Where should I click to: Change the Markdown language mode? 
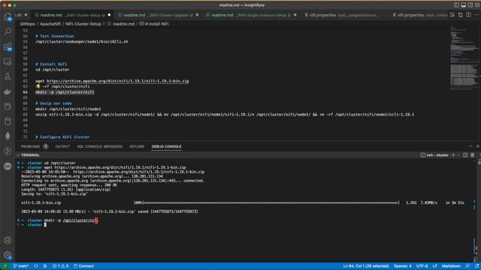(451, 266)
